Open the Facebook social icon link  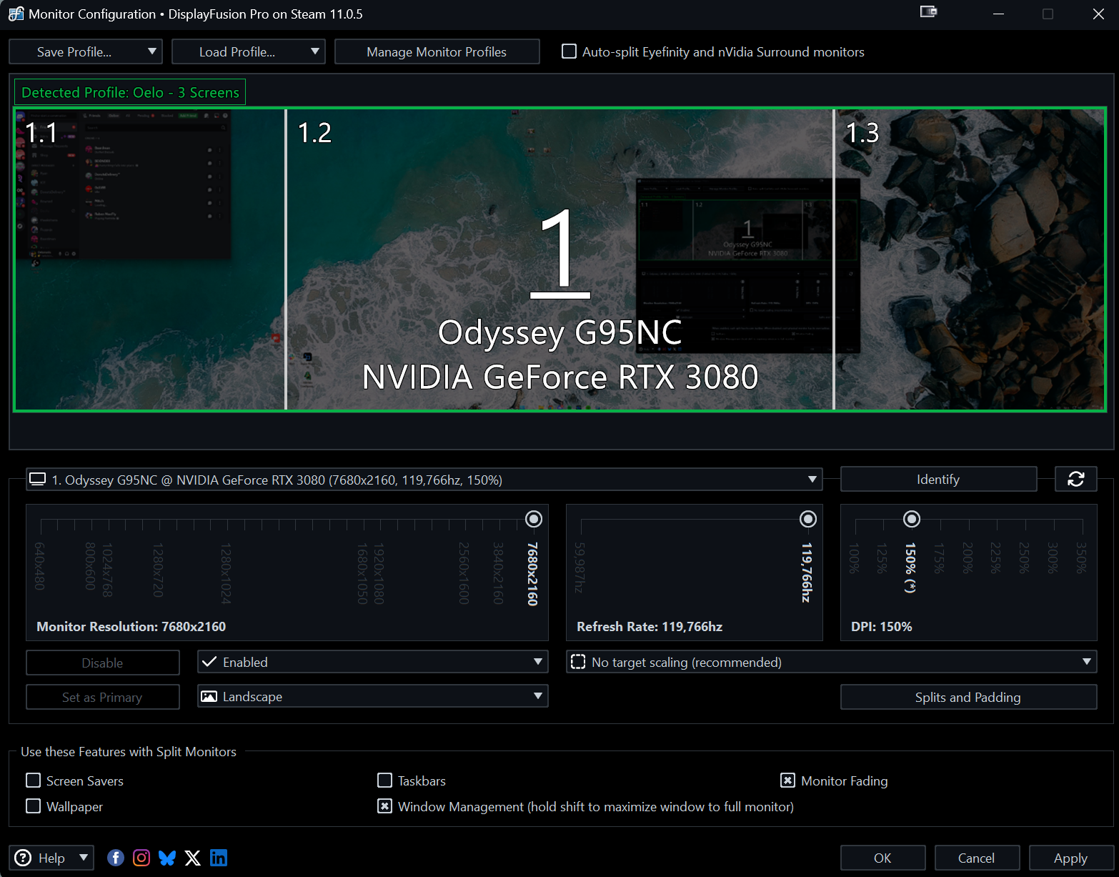coord(116,858)
